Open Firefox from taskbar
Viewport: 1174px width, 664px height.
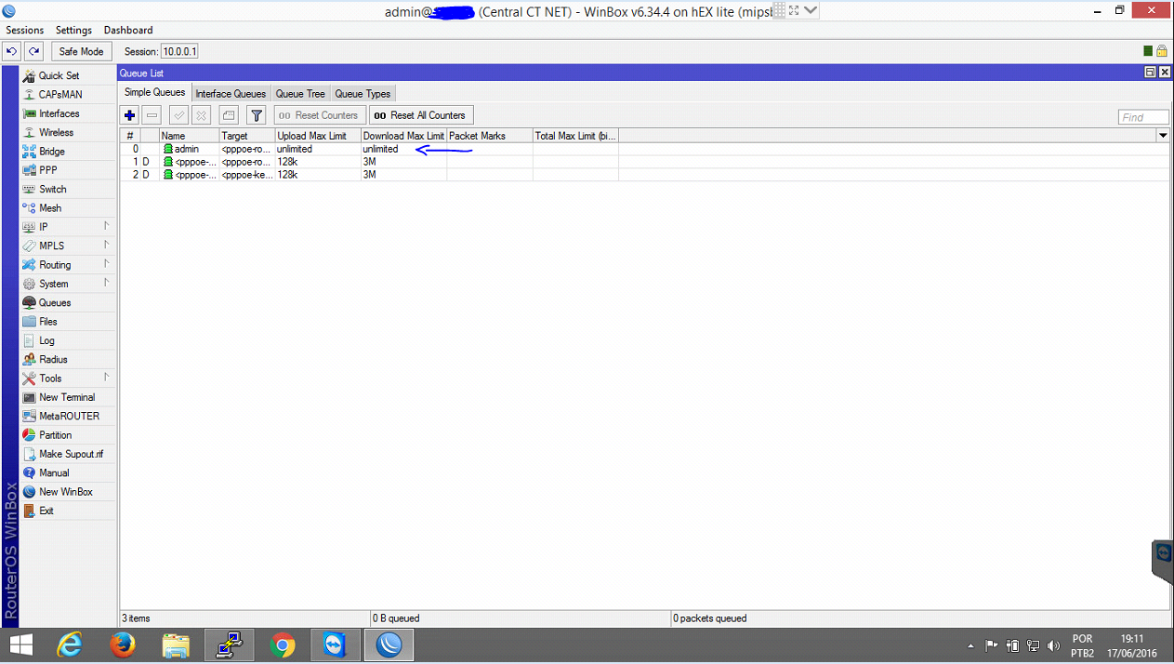pyautogui.click(x=123, y=644)
